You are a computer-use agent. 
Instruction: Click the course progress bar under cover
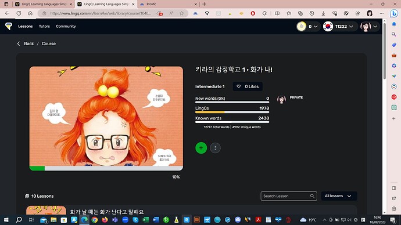pyautogui.click(x=106, y=168)
